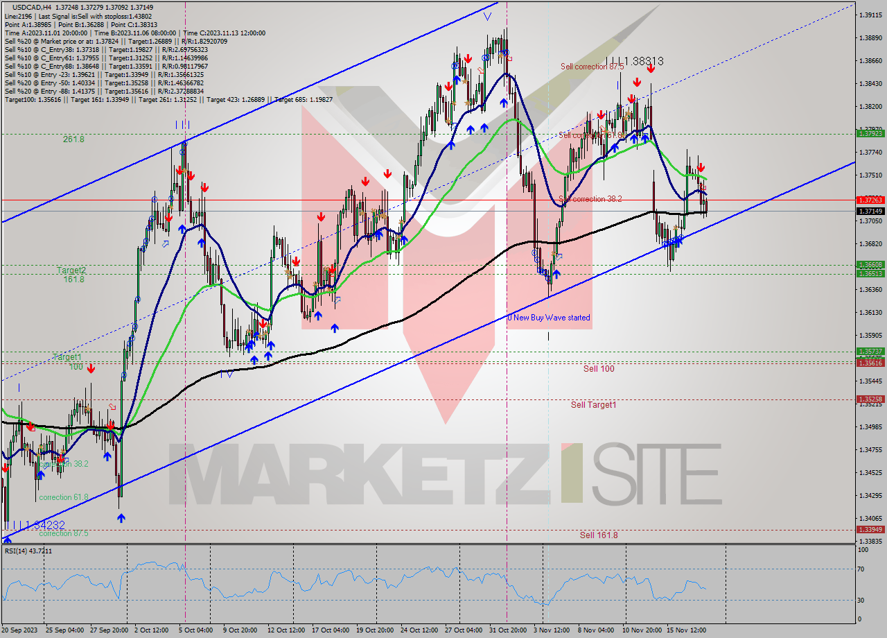The width and height of the screenshot is (887, 638).
Task: Click the 1.34525 price axis value
Action: [870, 472]
